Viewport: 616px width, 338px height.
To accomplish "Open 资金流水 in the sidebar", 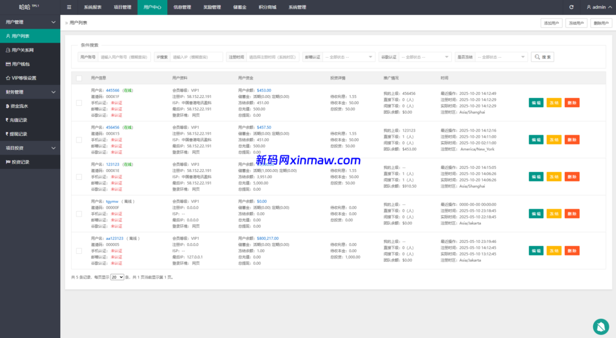I will coord(30,106).
